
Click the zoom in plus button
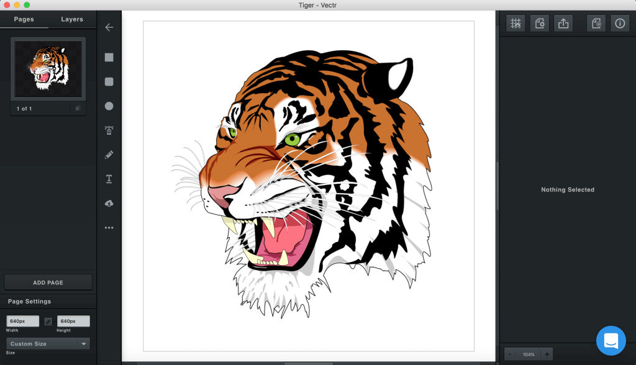click(x=547, y=354)
